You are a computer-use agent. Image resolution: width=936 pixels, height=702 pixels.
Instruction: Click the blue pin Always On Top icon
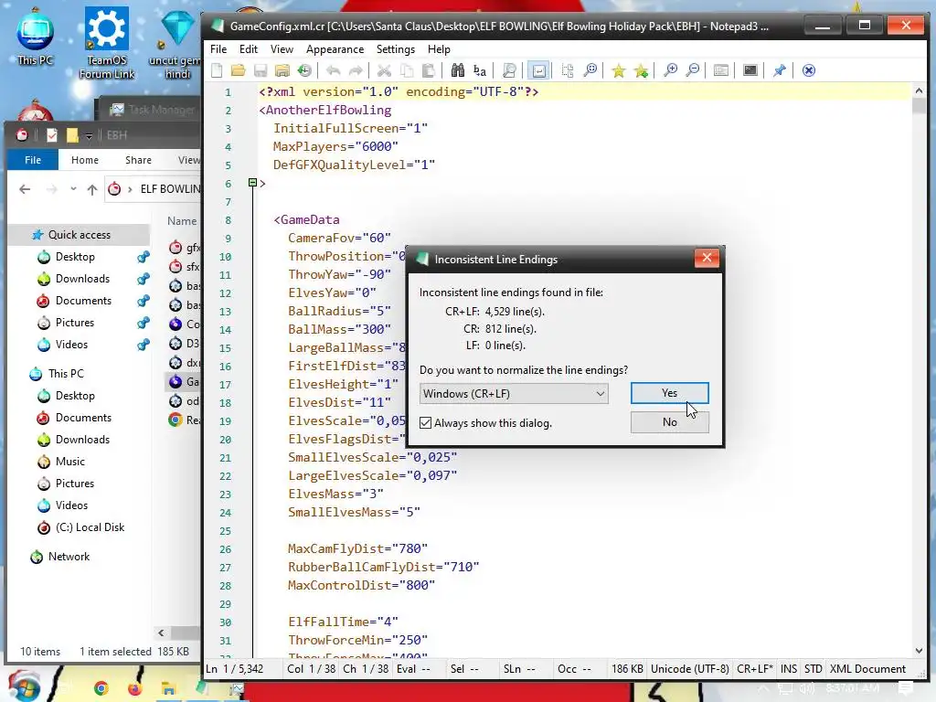point(780,70)
